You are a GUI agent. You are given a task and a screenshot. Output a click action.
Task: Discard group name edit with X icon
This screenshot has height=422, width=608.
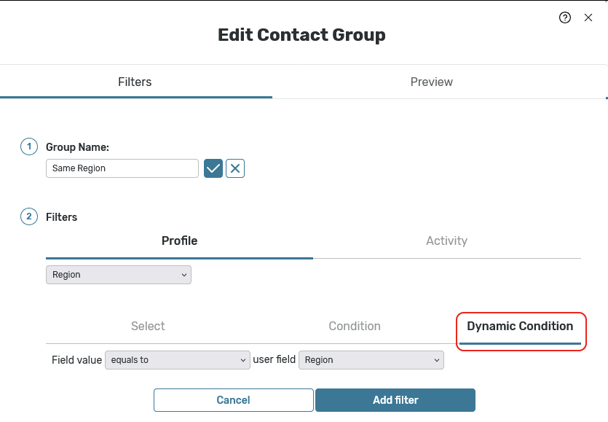pos(235,168)
